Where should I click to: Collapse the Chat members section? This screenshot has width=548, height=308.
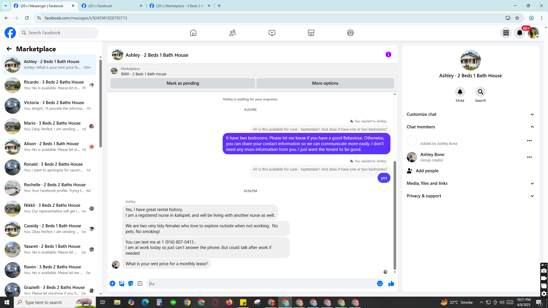click(532, 127)
